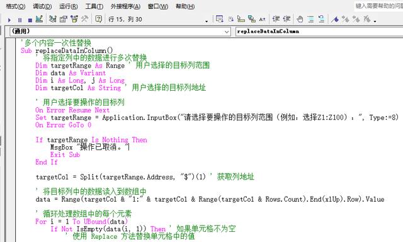Toggle breakpoint with the hand icon
This screenshot has width=403, height=242.
(300, 19)
